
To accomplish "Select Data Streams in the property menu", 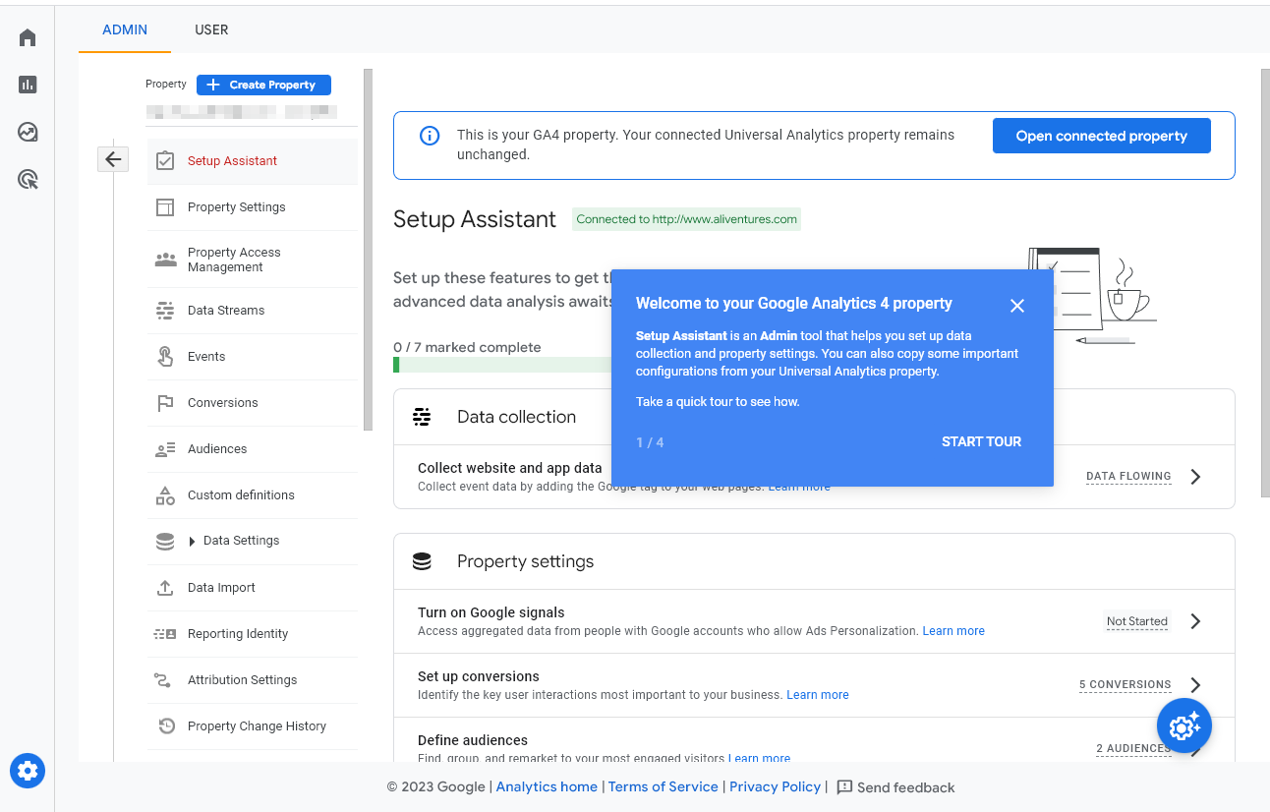I will [225, 310].
